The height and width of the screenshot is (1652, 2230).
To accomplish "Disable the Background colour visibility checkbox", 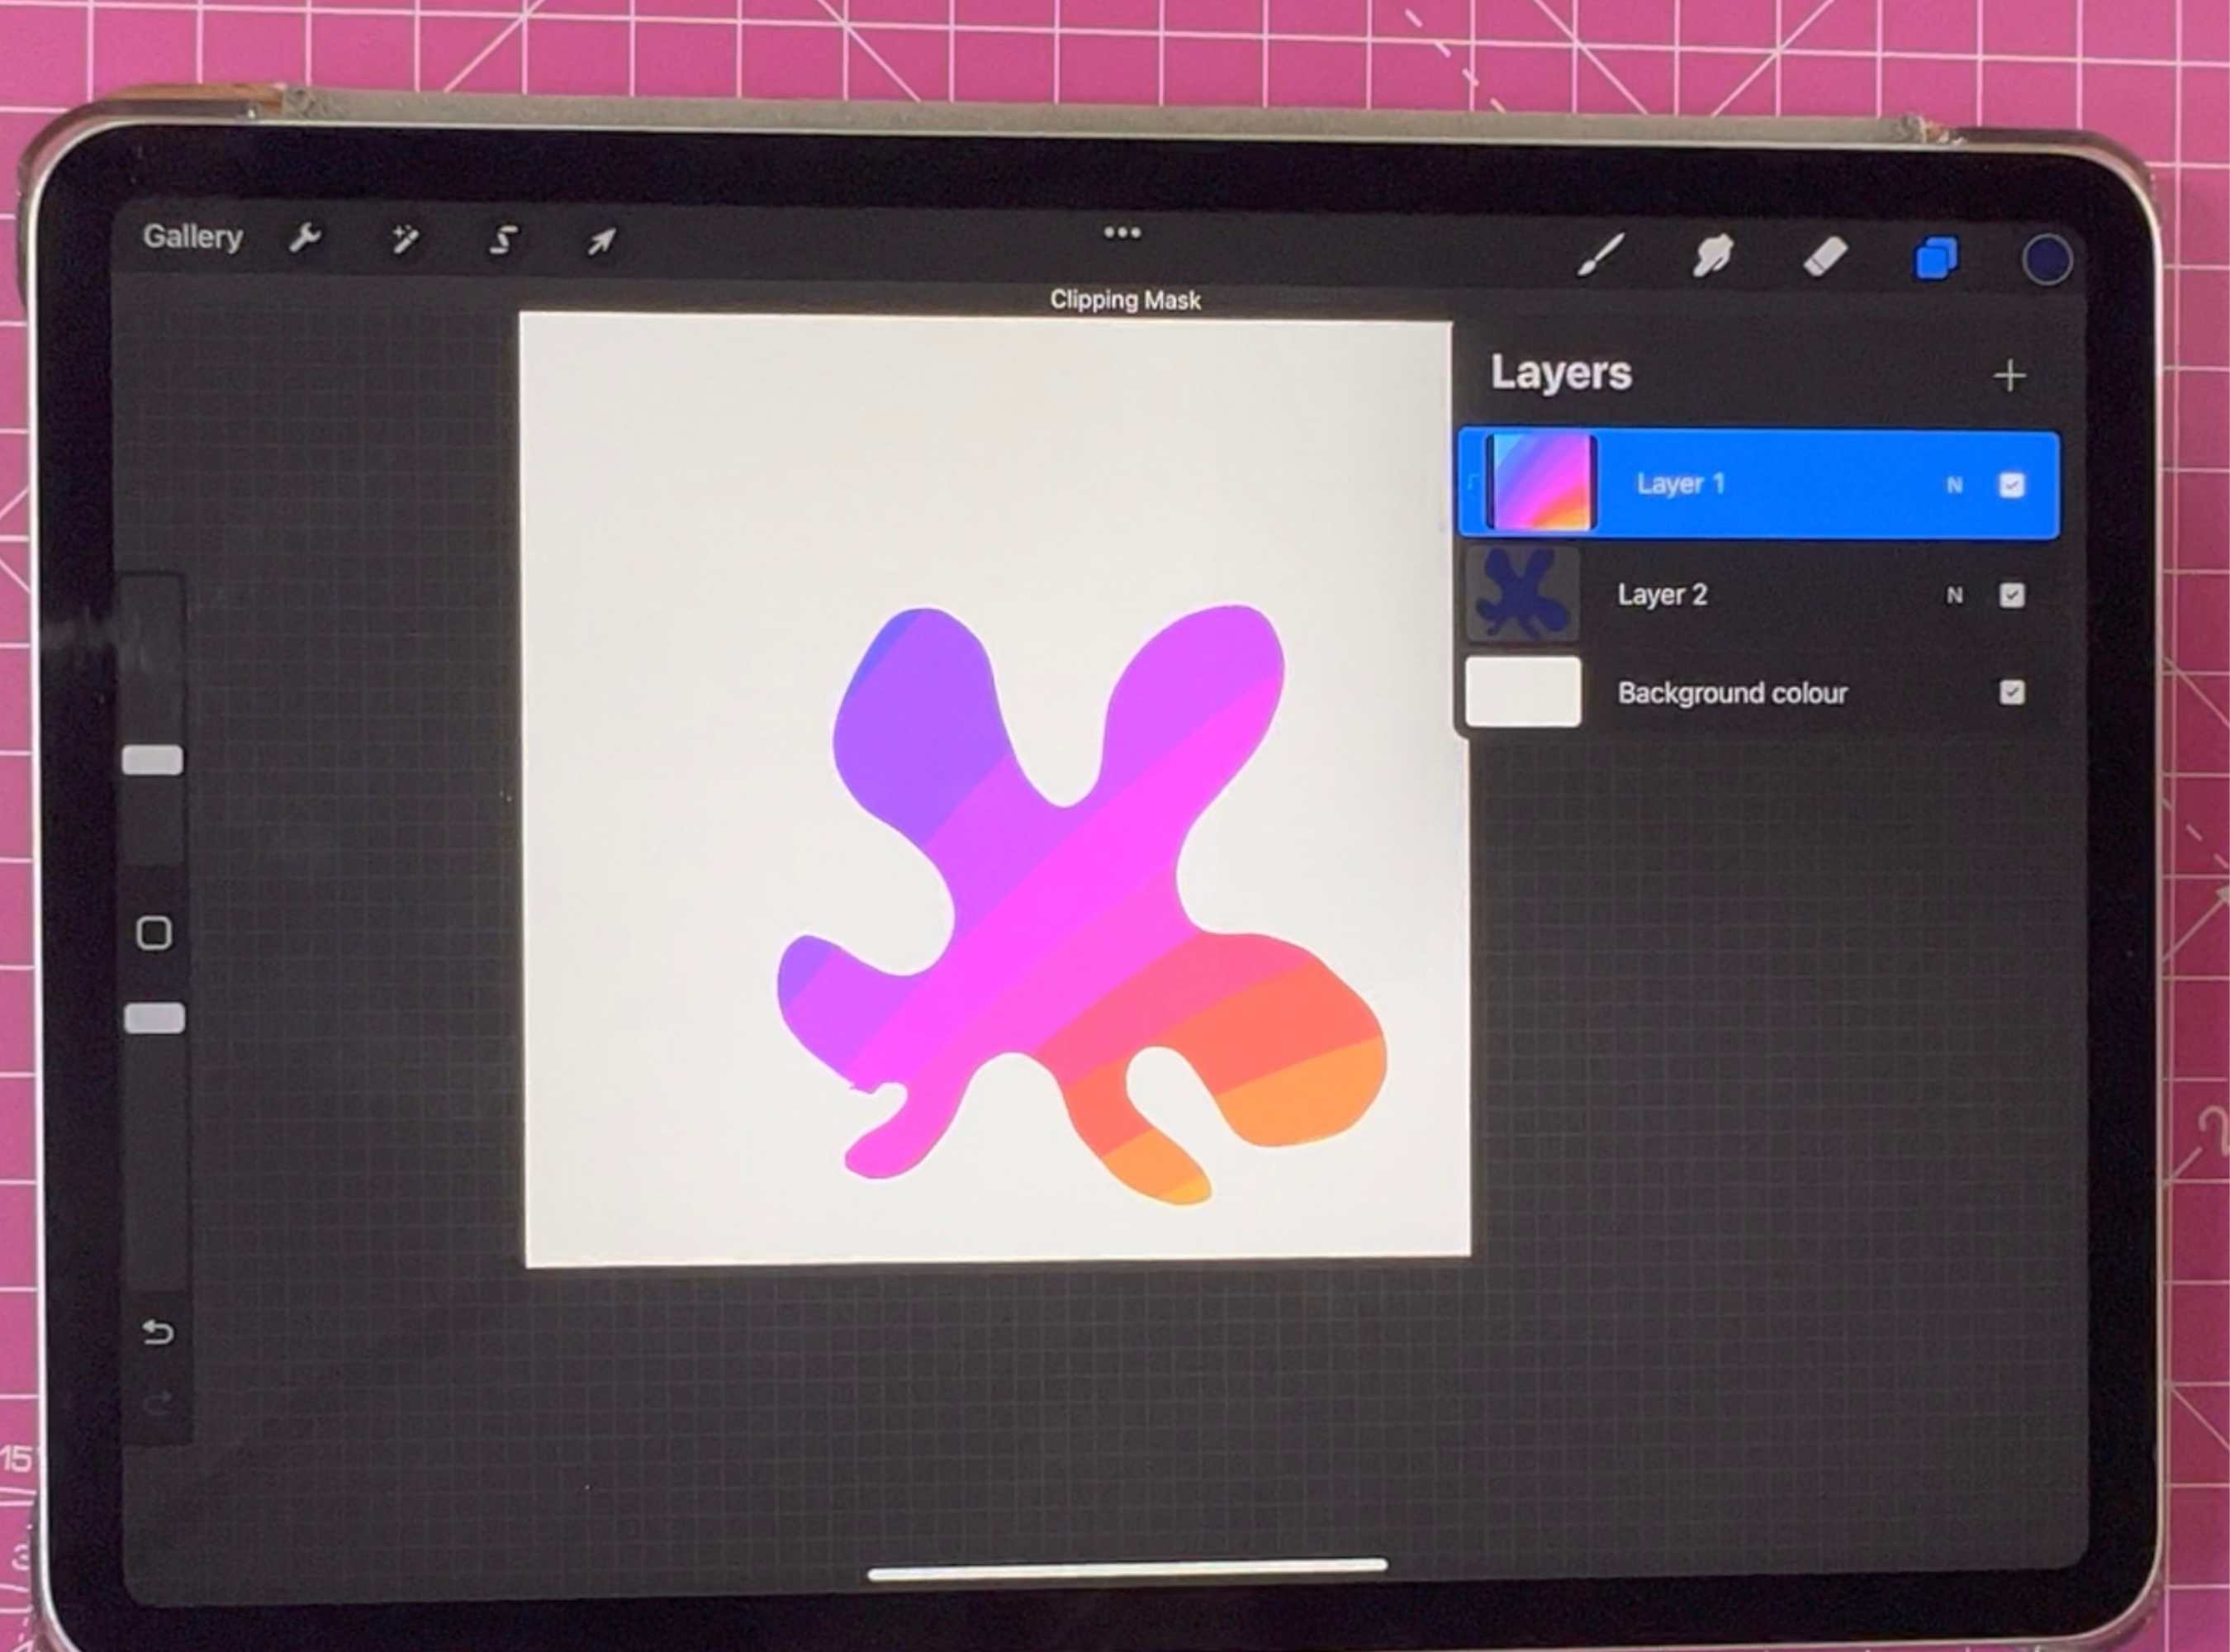I will [x=2012, y=693].
